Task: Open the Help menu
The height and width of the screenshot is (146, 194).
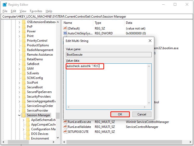Action: coord(49,11)
